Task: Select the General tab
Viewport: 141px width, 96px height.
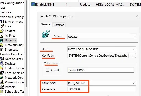Action: 46,24
